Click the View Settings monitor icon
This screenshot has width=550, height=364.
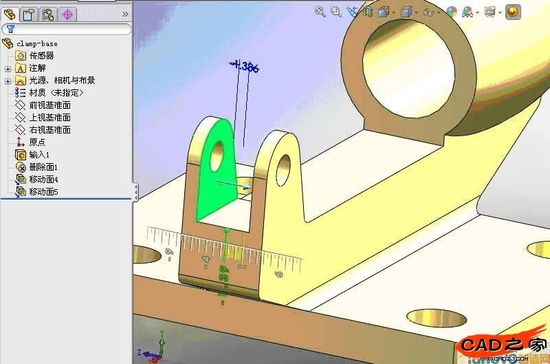point(489,11)
